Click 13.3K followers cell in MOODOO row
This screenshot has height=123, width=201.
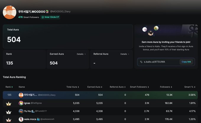coord(169,95)
